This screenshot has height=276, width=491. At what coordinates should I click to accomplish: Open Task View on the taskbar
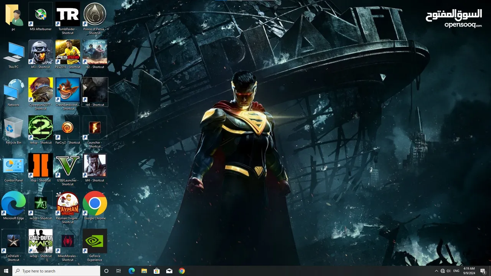(x=119, y=271)
